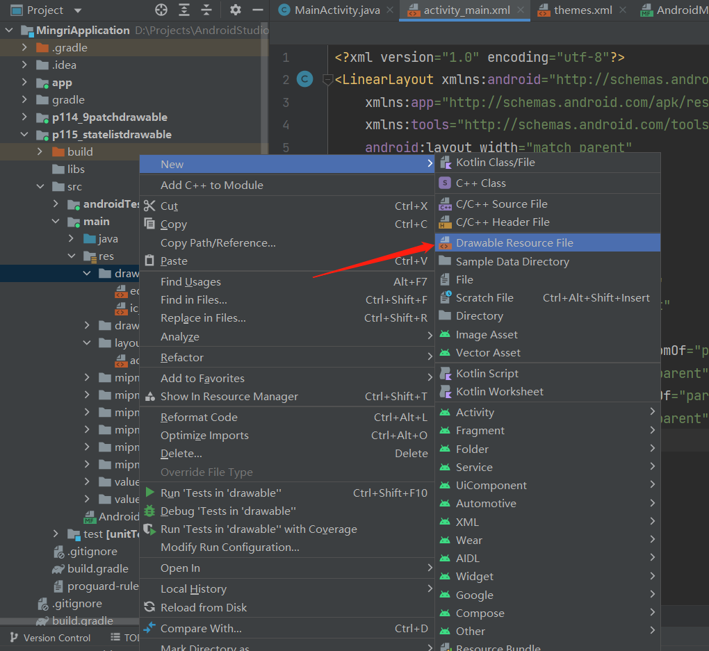Open the Project view dropdown
This screenshot has width=709, height=651.
pos(77,10)
